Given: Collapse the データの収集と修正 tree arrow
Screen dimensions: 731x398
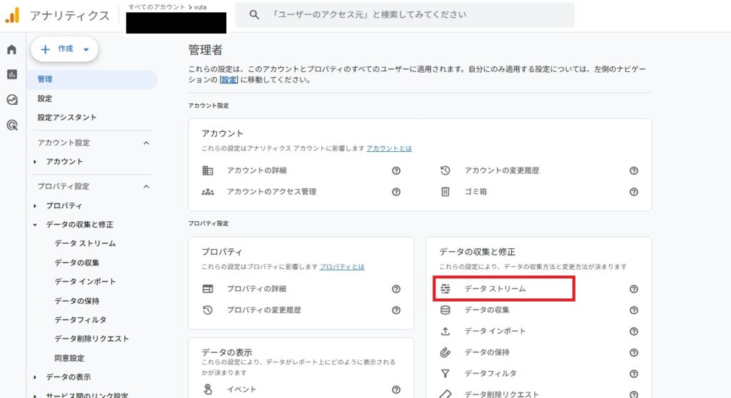Looking at the screenshot, I should (35, 225).
